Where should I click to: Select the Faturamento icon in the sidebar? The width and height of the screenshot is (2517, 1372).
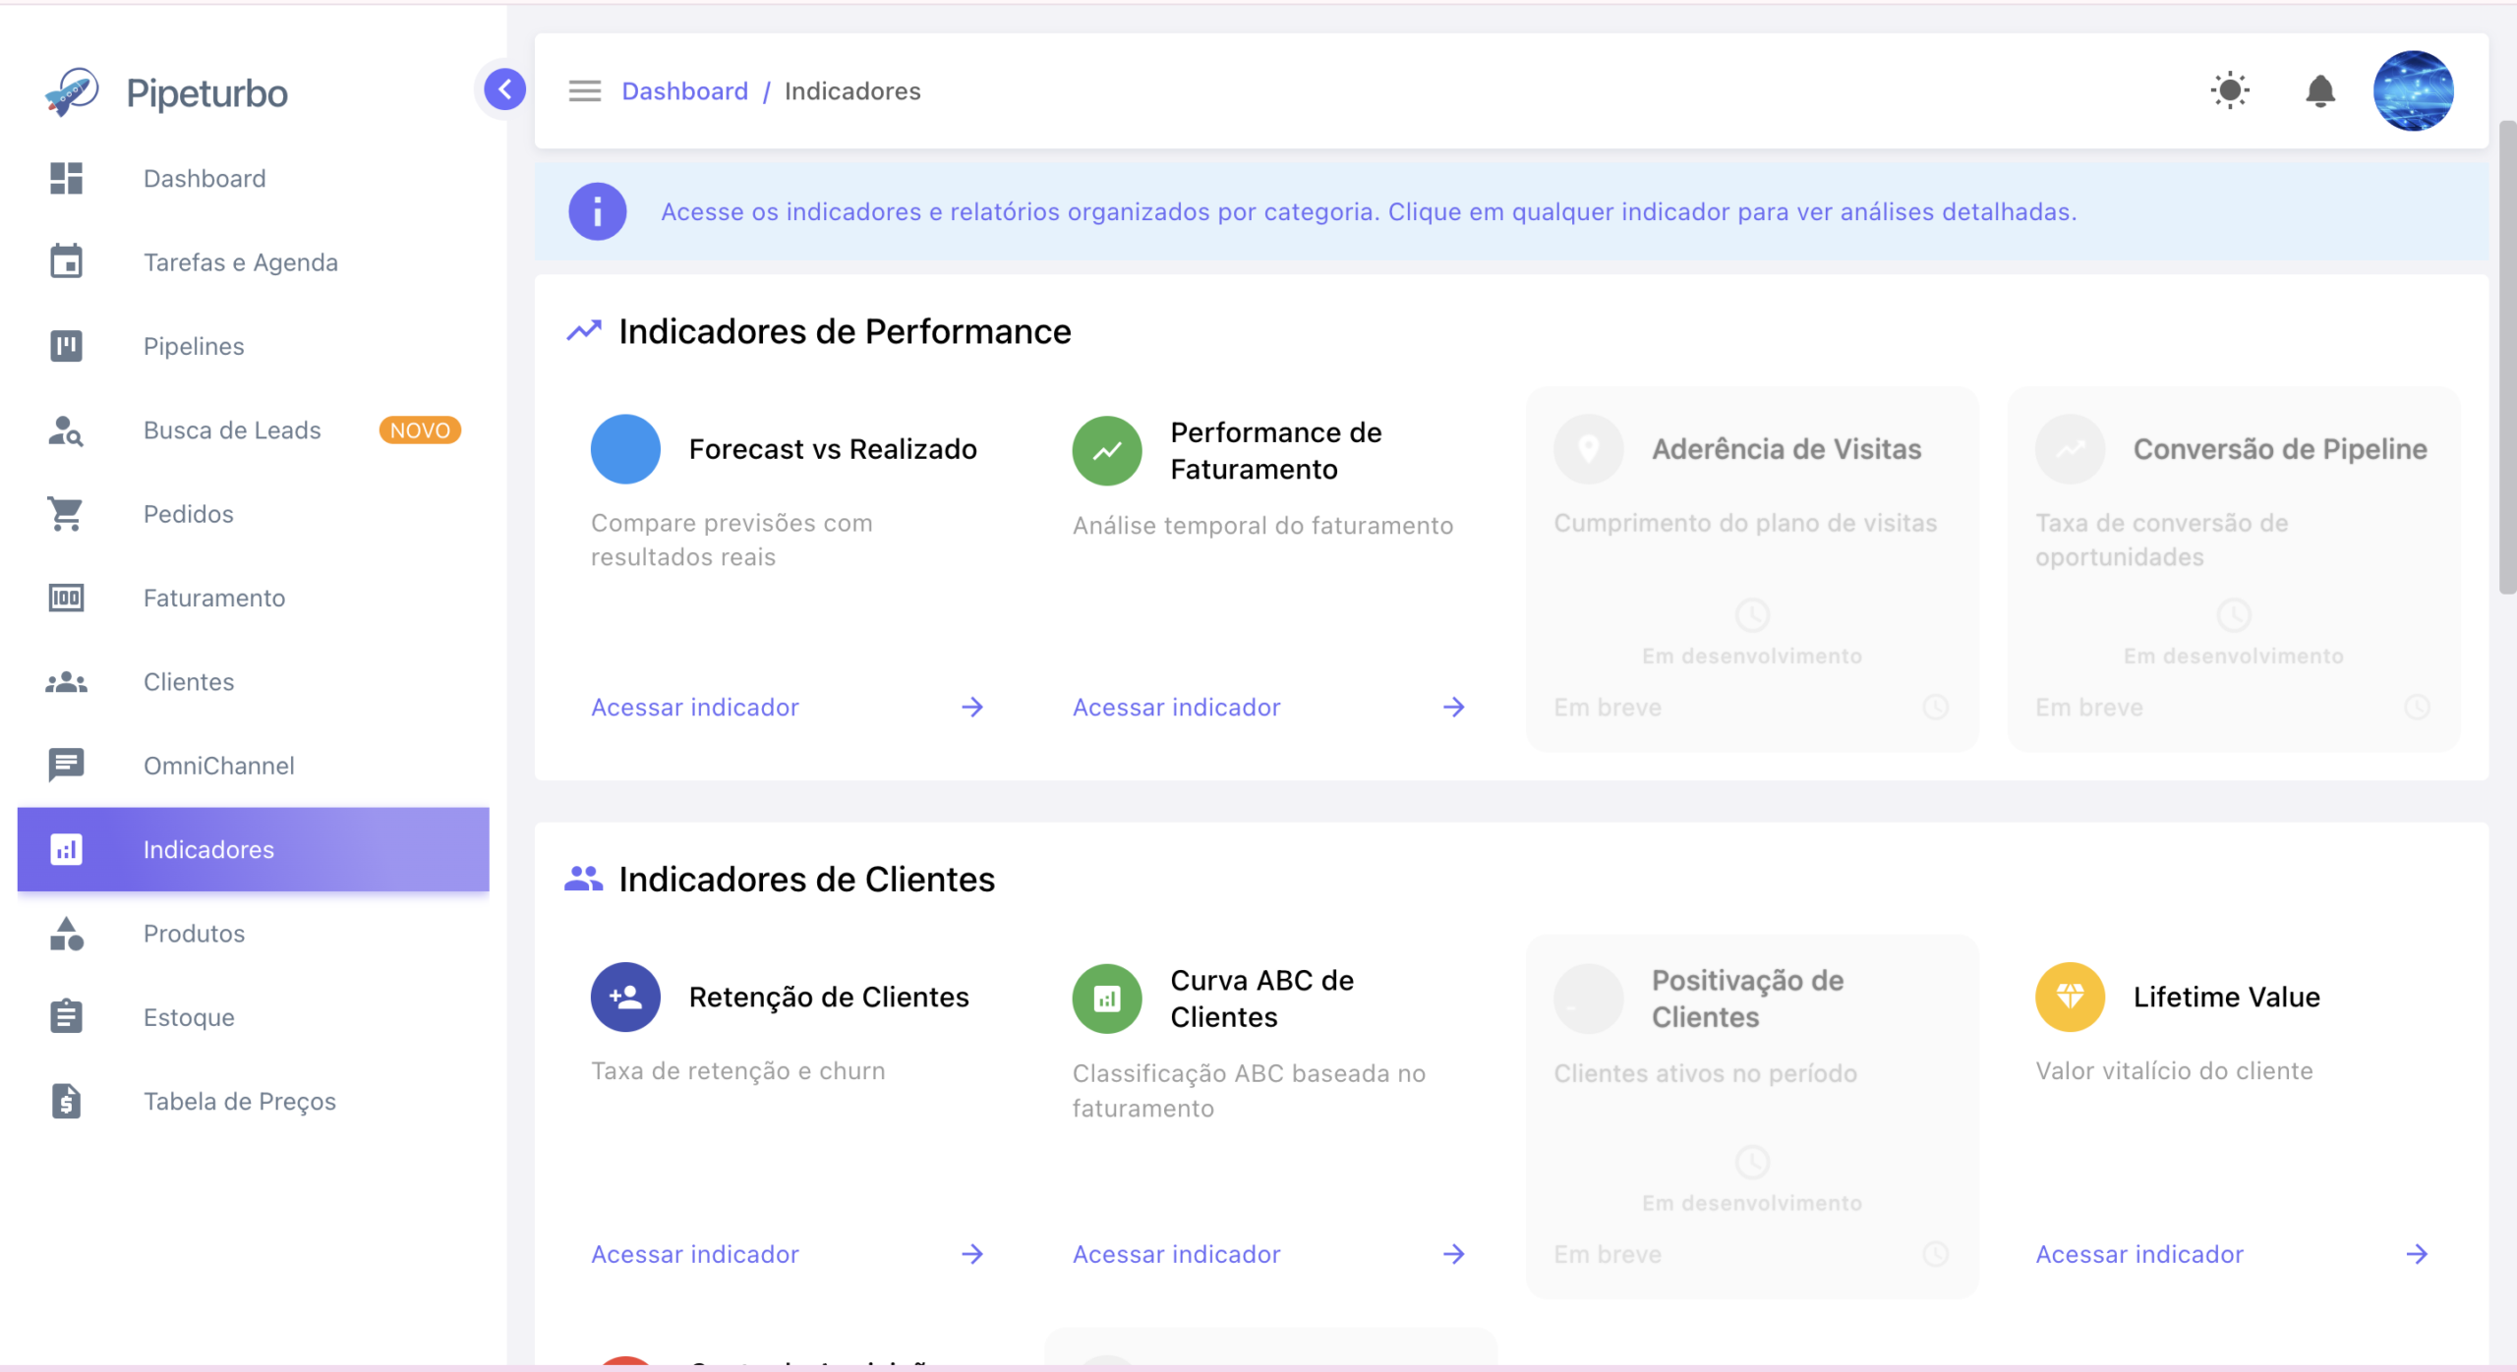(66, 598)
